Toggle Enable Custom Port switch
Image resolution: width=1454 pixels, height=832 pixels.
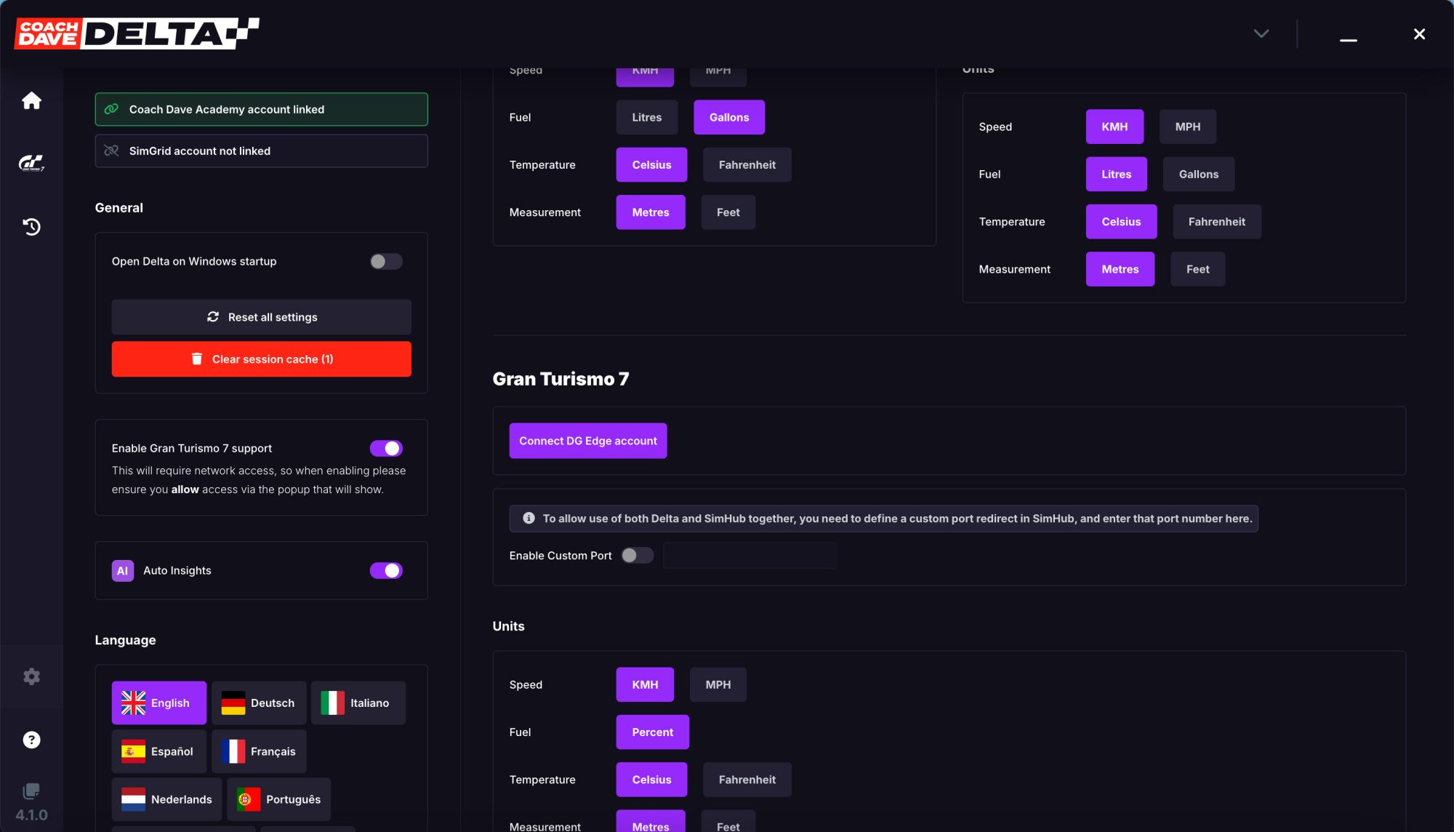[637, 556]
